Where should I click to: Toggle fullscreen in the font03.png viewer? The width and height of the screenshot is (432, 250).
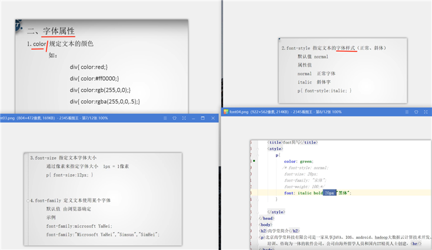coord(184,118)
